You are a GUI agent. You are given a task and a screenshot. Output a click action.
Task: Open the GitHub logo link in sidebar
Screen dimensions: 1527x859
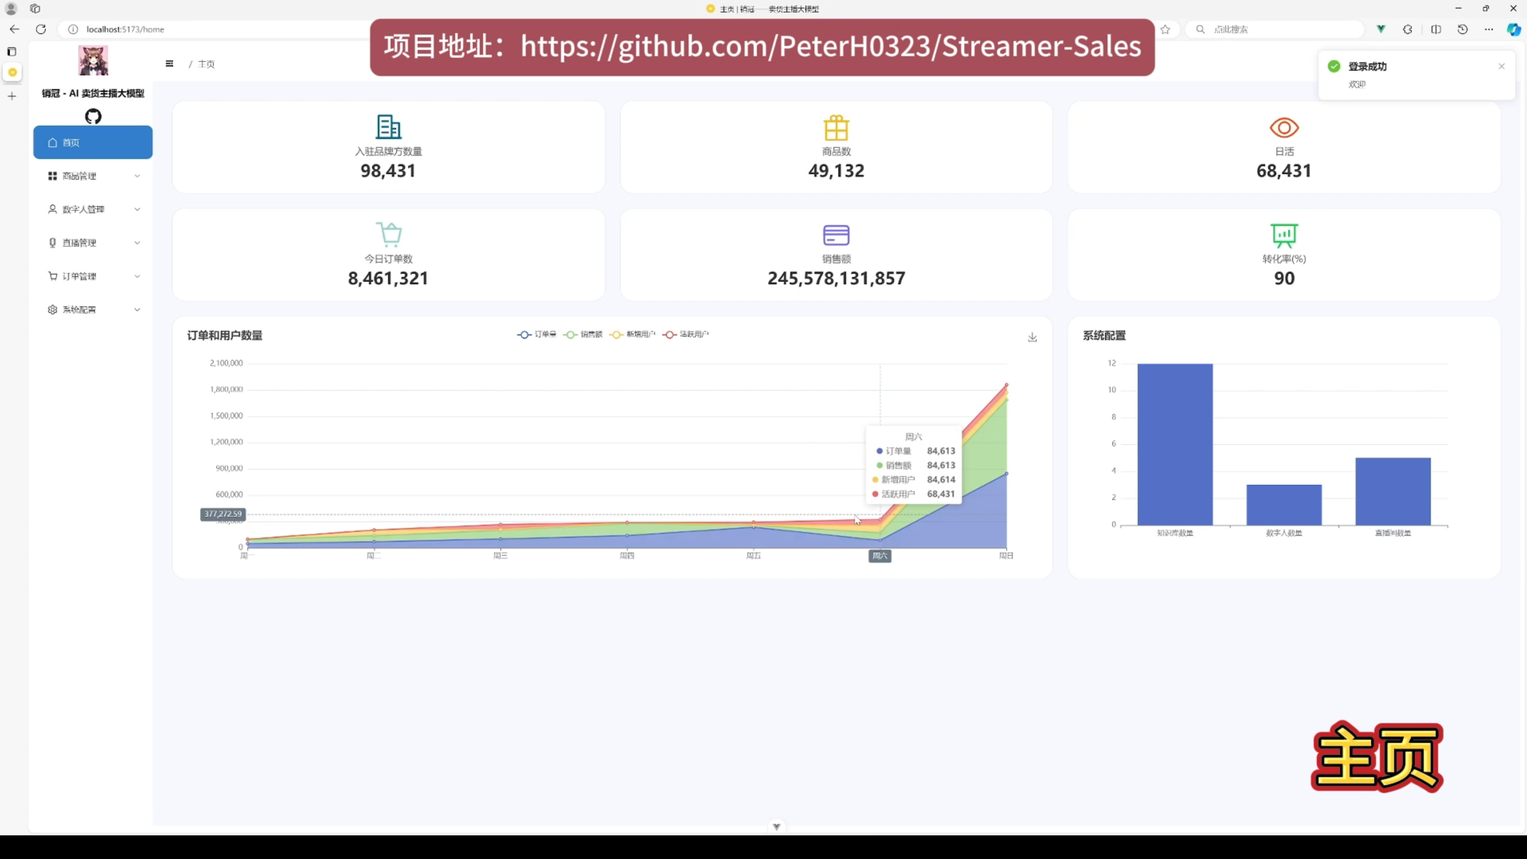[x=93, y=116]
